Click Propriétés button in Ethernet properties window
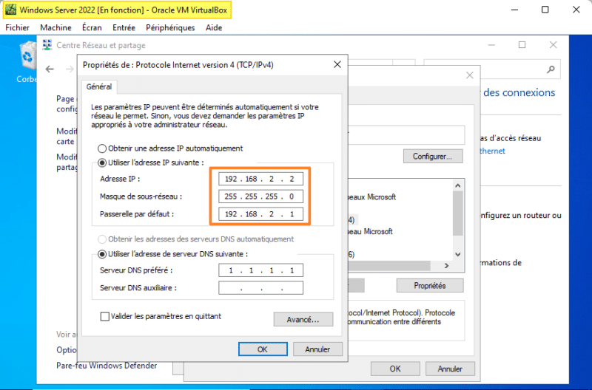Image resolution: width=592 pixels, height=390 pixels. [x=430, y=286]
